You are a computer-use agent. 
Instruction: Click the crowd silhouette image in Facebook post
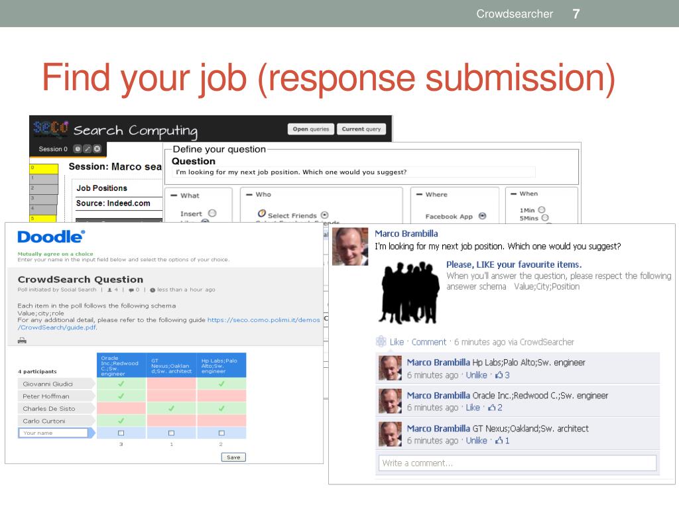coord(408,292)
